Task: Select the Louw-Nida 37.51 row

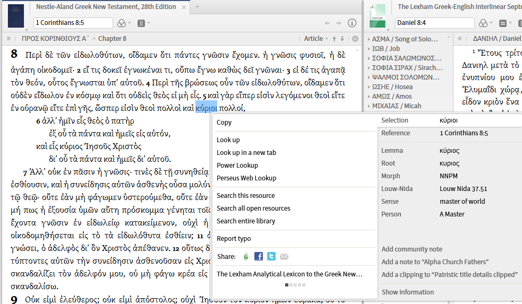Action: tap(450, 188)
